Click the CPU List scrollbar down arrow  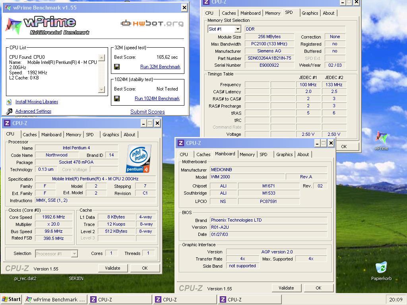pyautogui.click(x=101, y=89)
